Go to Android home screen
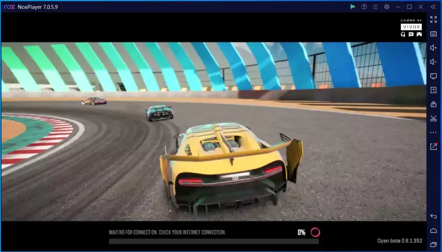 pyautogui.click(x=433, y=230)
